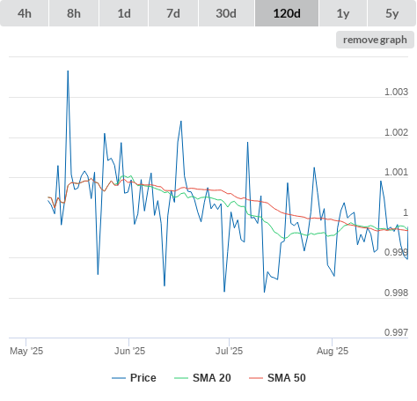Click the Jul '25 axis tick label

[229, 351]
